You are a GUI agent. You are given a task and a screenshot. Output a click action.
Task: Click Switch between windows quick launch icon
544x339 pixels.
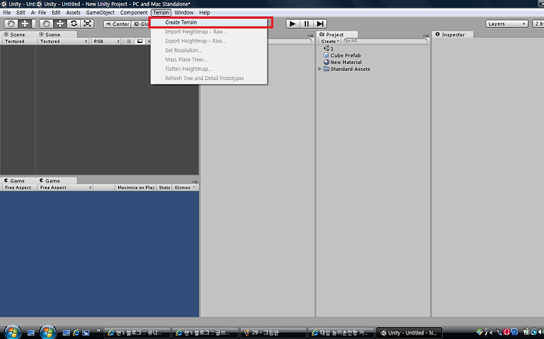click(x=85, y=333)
